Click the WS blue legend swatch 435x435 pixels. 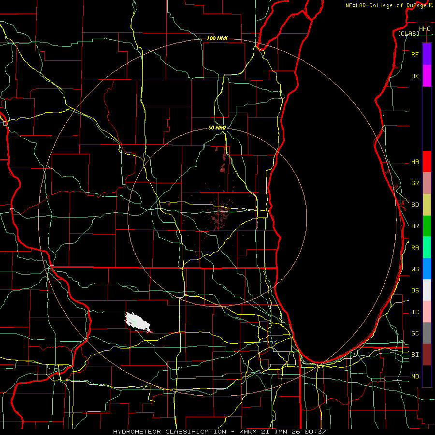(427, 269)
